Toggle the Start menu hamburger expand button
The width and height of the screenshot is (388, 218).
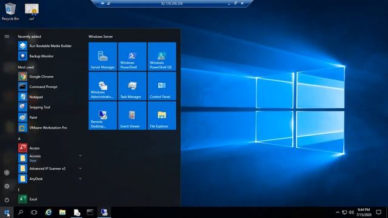tap(7, 36)
